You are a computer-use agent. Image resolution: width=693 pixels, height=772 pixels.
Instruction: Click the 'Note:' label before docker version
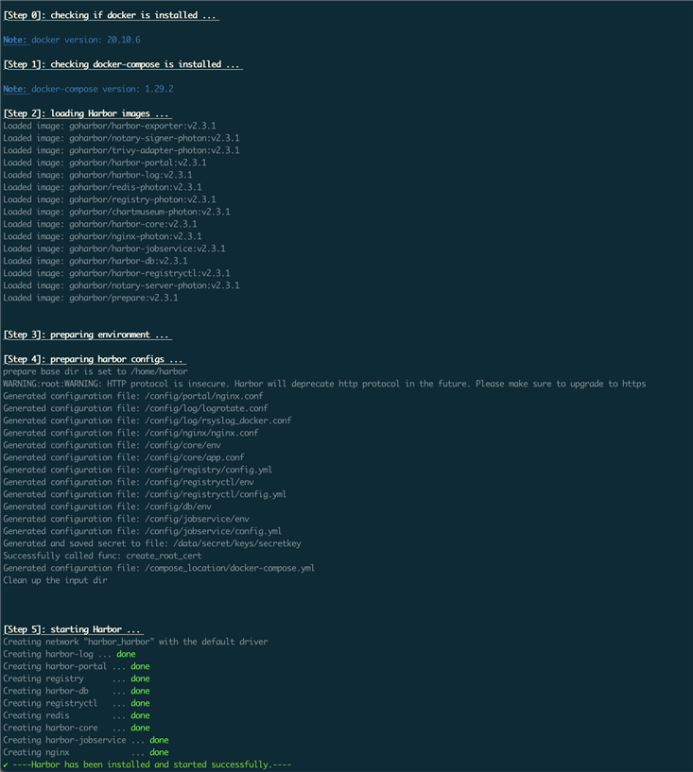tap(15, 40)
